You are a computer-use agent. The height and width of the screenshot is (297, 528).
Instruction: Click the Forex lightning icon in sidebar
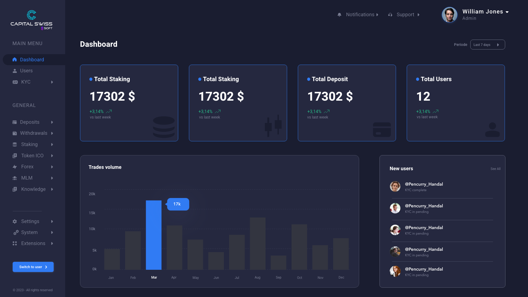[x=15, y=167]
